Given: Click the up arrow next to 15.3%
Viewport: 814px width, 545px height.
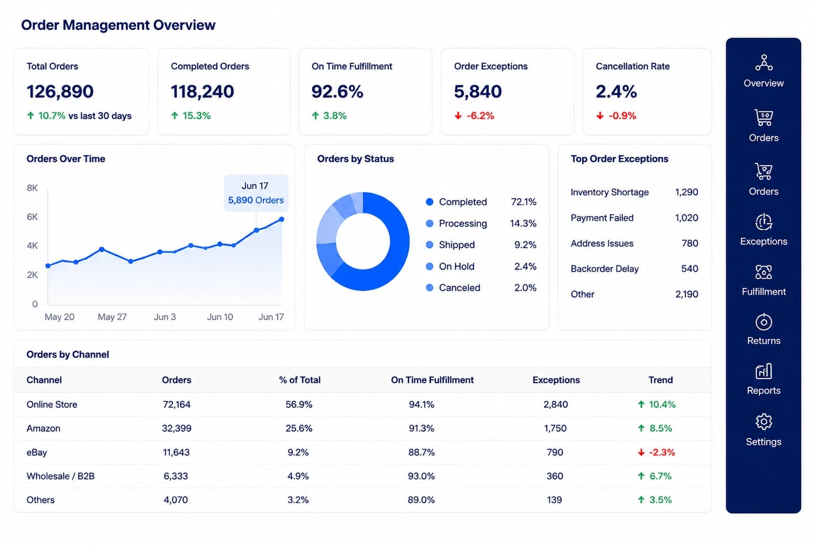Looking at the screenshot, I should click(x=175, y=115).
